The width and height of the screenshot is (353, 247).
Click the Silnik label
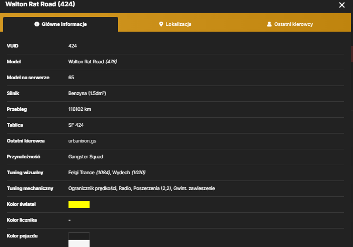(13, 93)
